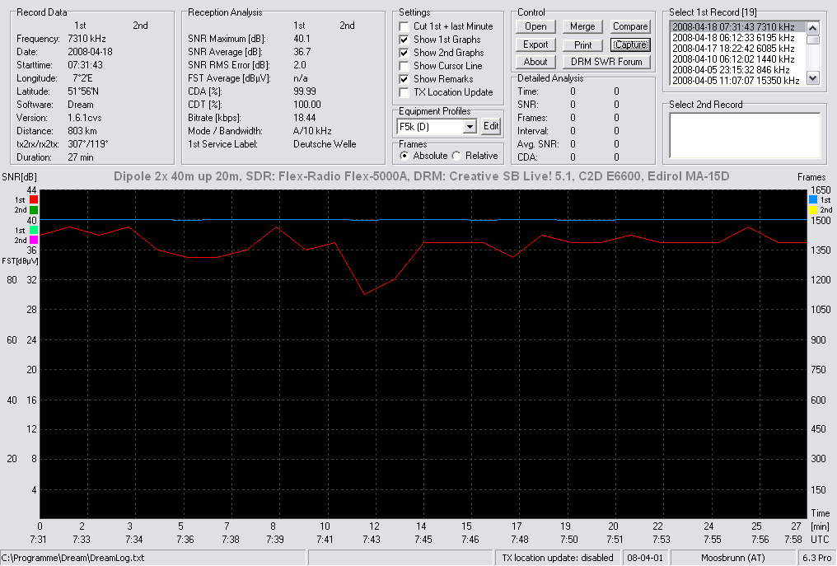
Task: Click the green 2nd SNR legend swatch
Action: pyautogui.click(x=34, y=210)
